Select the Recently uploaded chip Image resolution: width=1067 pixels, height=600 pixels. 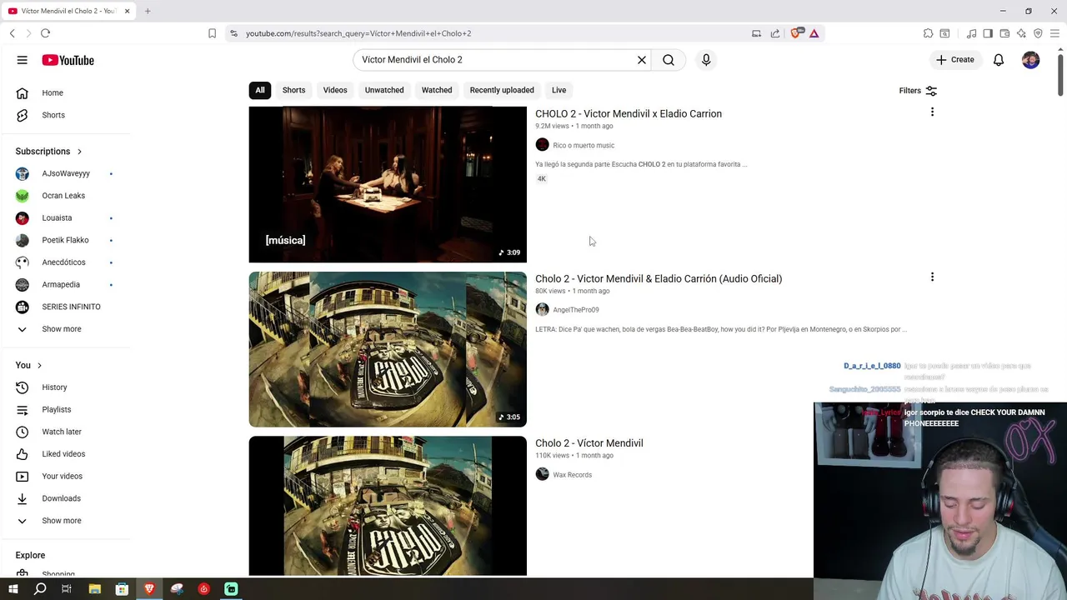tap(502, 90)
